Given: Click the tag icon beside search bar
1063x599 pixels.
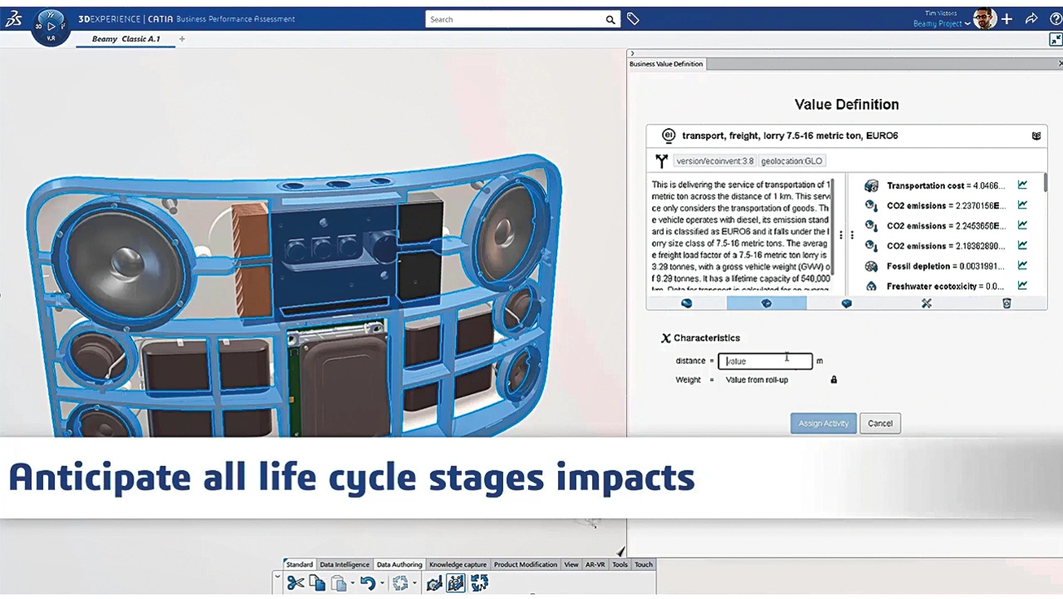Looking at the screenshot, I should [633, 19].
